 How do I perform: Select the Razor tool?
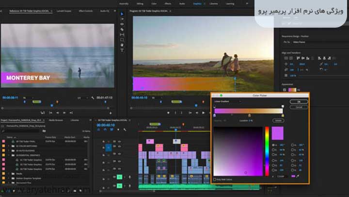pyautogui.click(x=122, y=29)
